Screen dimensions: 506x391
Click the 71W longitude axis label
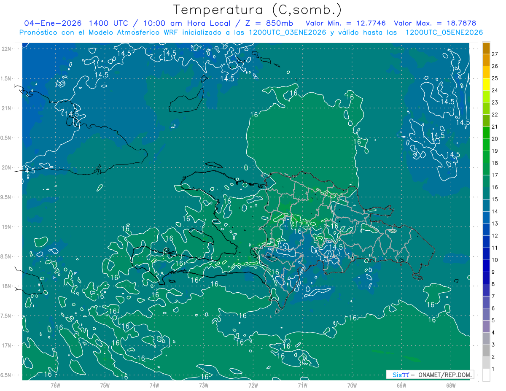tap(302, 385)
